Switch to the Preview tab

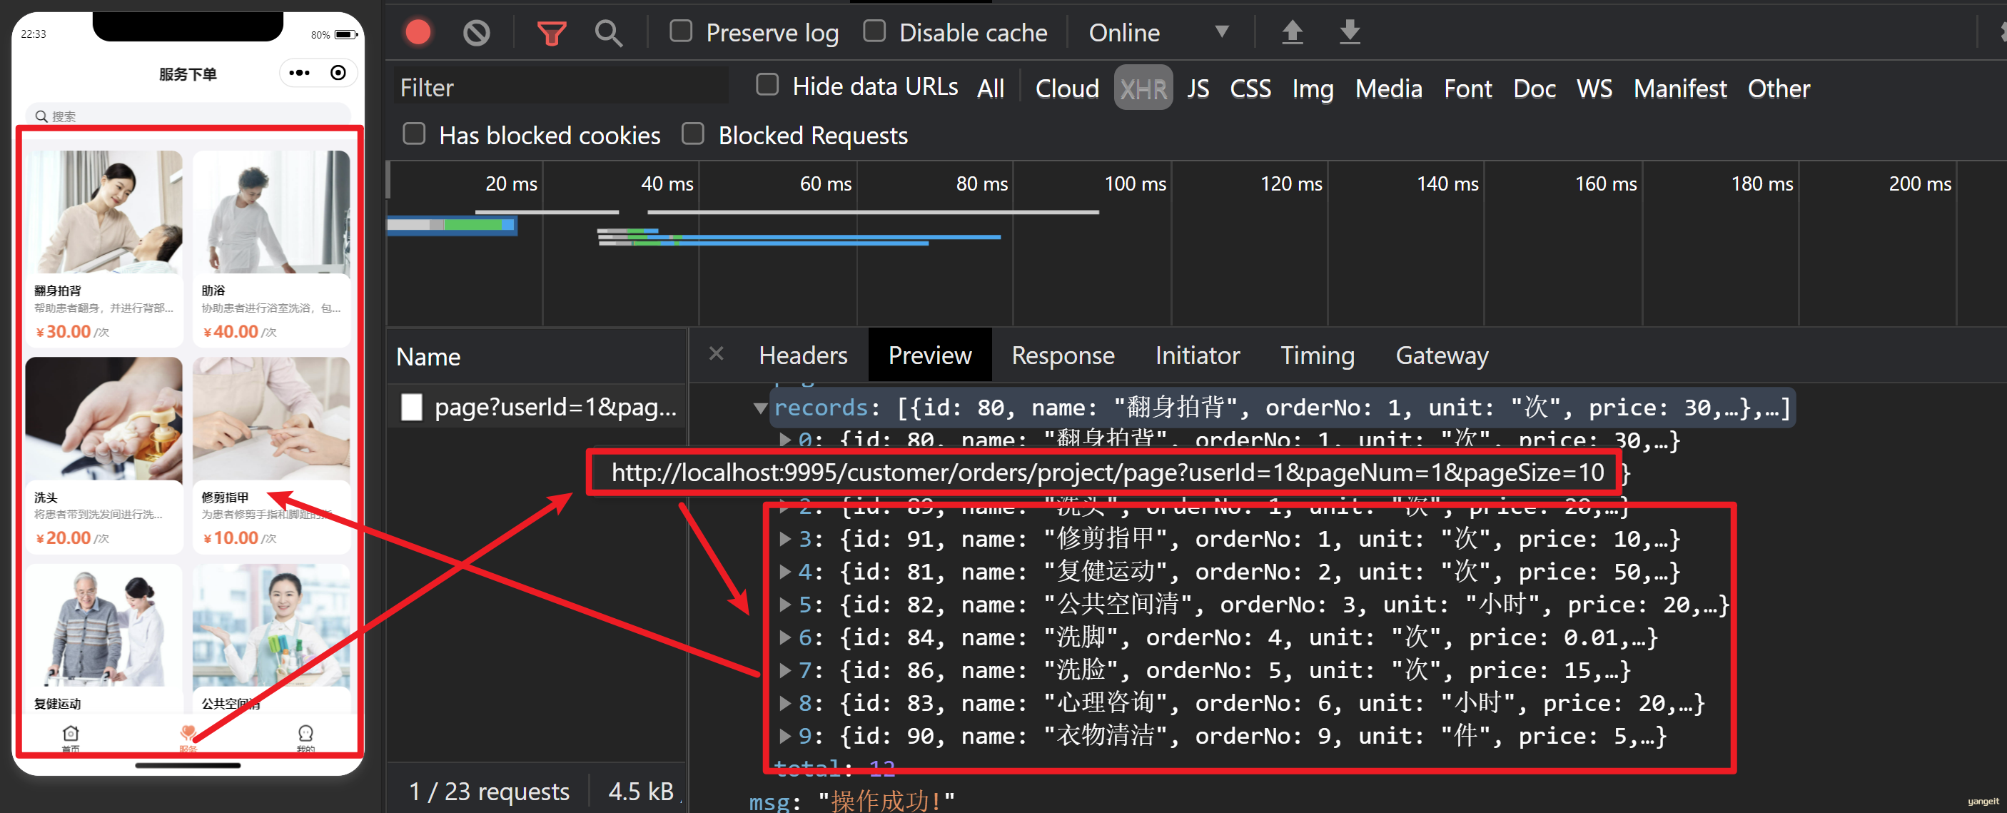[x=929, y=355]
